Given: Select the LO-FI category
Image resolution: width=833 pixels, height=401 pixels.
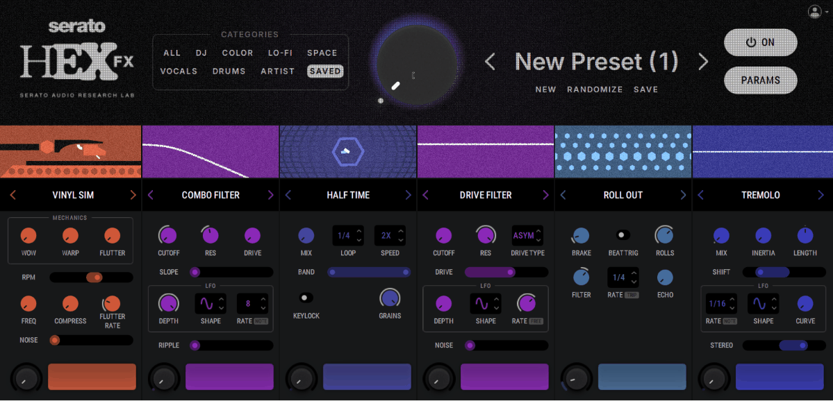Looking at the screenshot, I should [280, 53].
